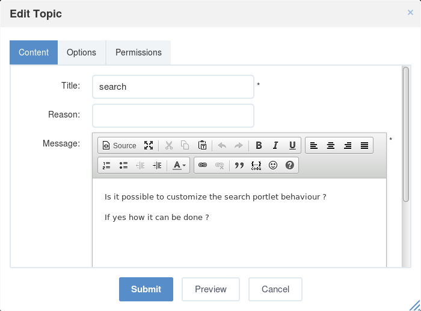The image size is (421, 311).
Task: Maximize the editor with fullscreen icon
Action: coord(149,145)
